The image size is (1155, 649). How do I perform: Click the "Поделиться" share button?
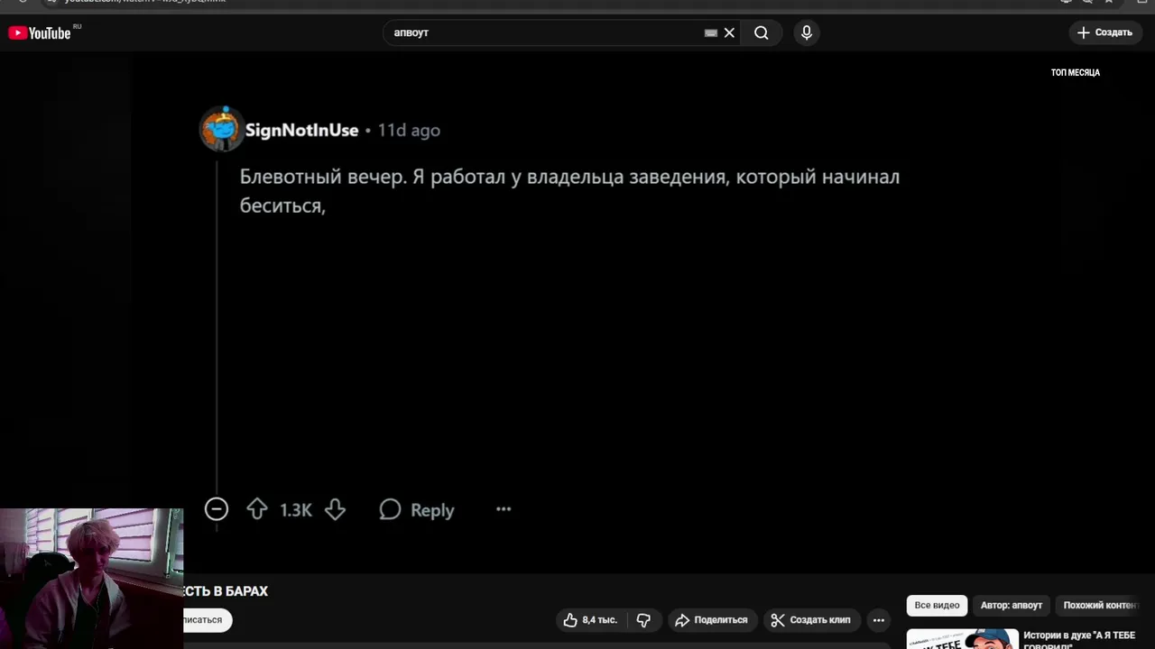point(711,620)
